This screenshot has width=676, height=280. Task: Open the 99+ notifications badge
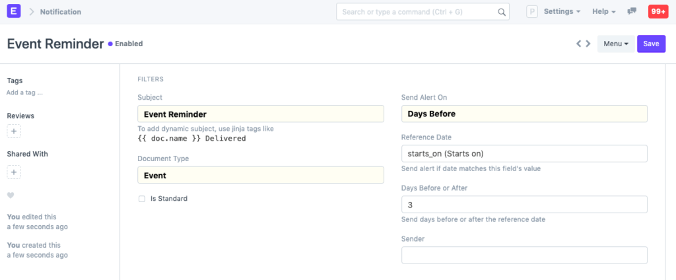point(658,11)
